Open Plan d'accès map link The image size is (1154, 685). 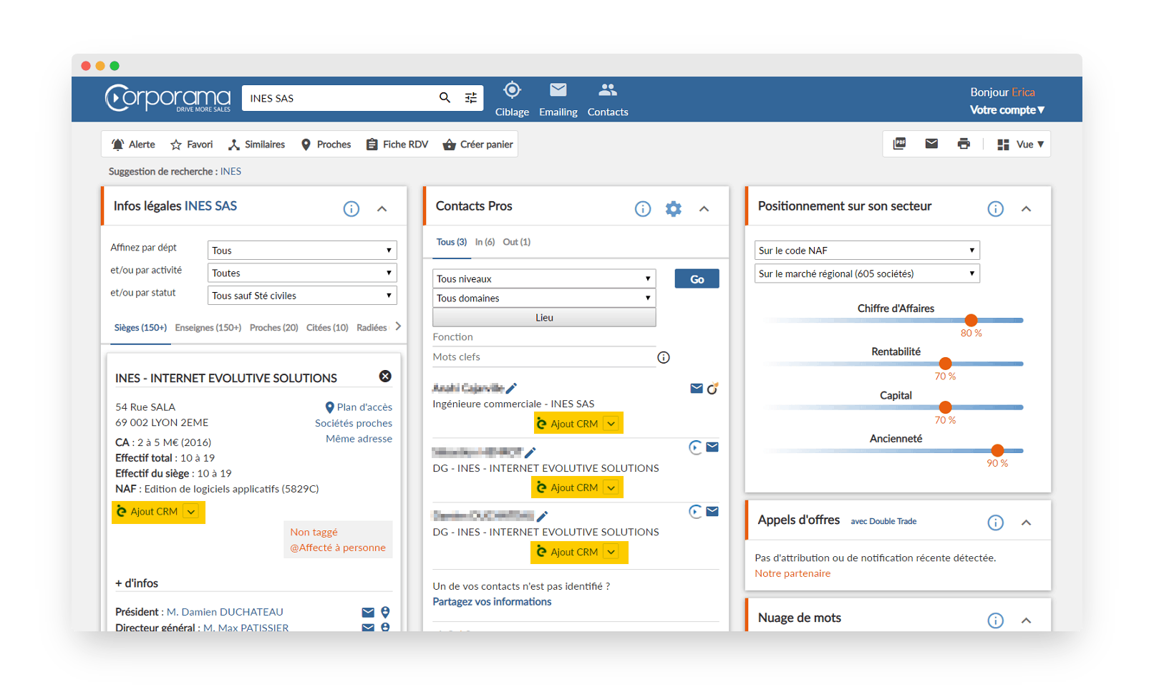tap(359, 407)
